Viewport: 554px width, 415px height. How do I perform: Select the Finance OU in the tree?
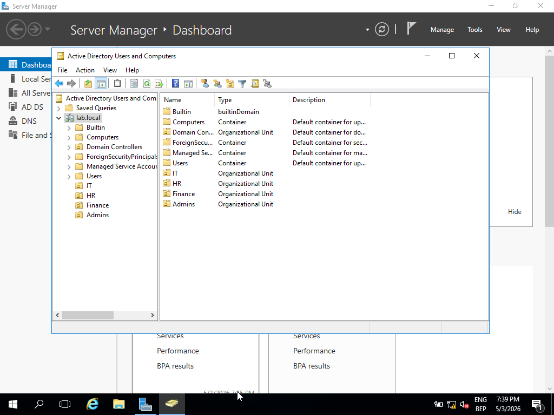(97, 205)
